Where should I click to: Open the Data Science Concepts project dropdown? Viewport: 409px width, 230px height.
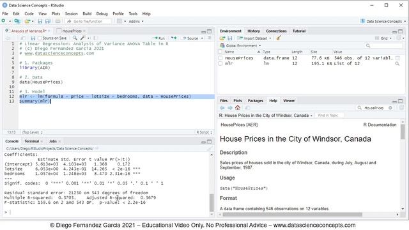point(383,21)
